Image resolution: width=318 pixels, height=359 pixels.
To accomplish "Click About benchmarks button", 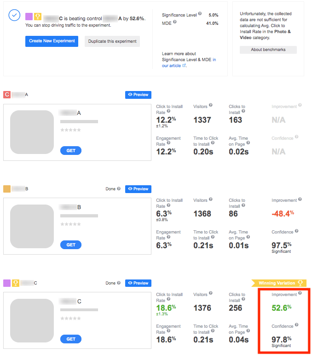I will 268,50.
